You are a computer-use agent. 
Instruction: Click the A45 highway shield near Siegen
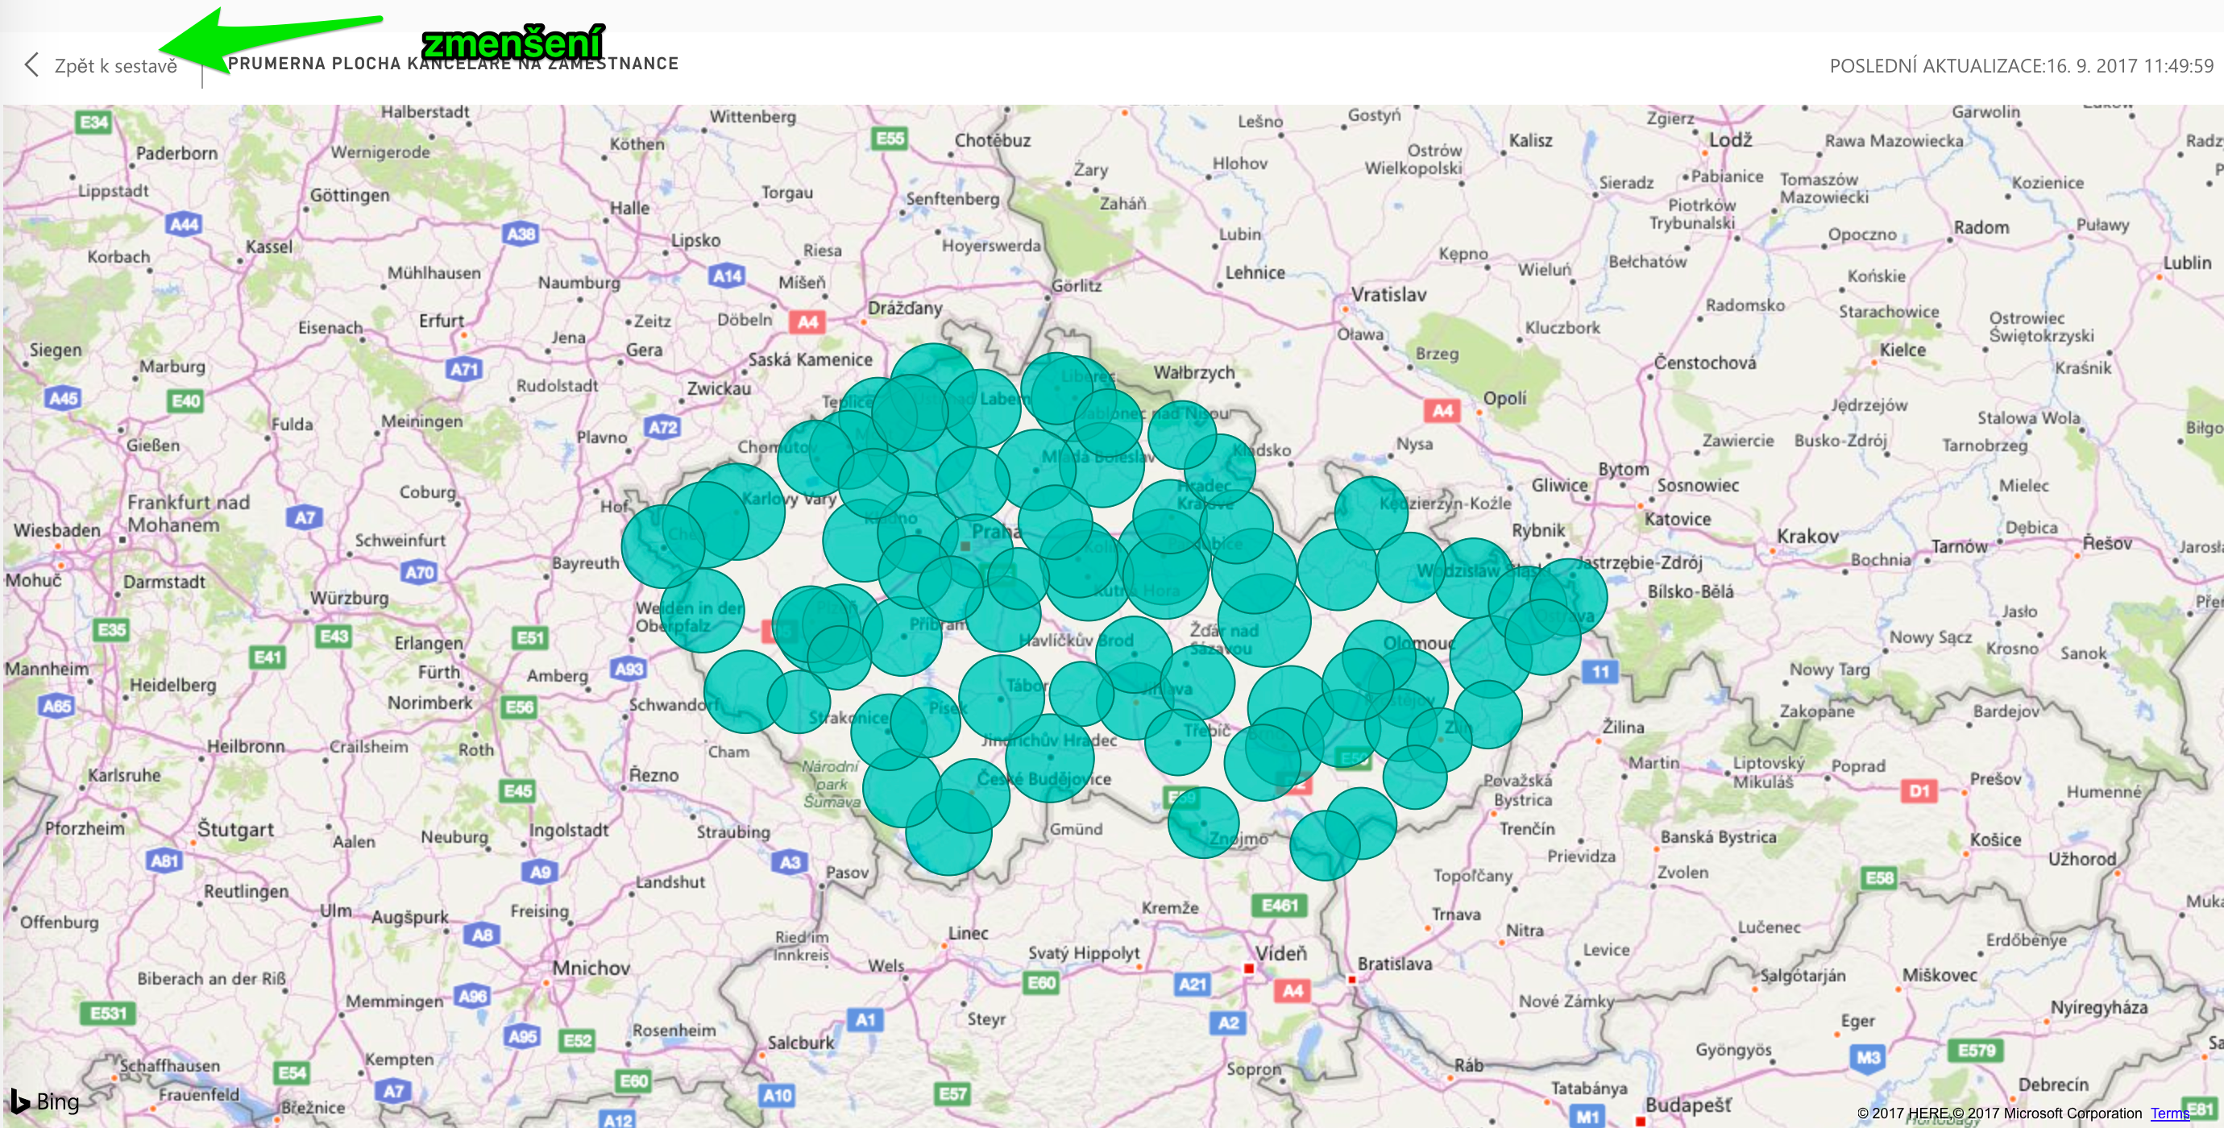[x=63, y=398]
